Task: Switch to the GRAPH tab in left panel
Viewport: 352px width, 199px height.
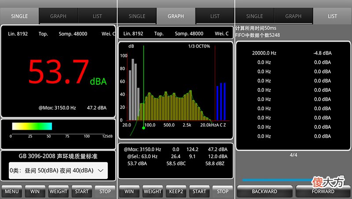Action: 58,16
